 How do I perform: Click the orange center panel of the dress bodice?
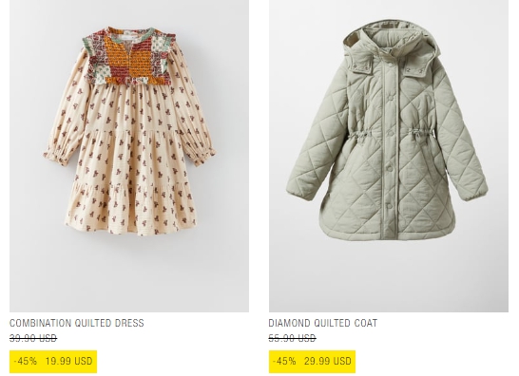pyautogui.click(x=129, y=56)
